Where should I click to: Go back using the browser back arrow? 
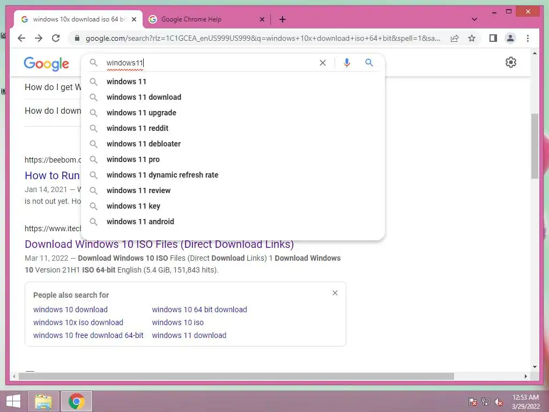pos(21,38)
